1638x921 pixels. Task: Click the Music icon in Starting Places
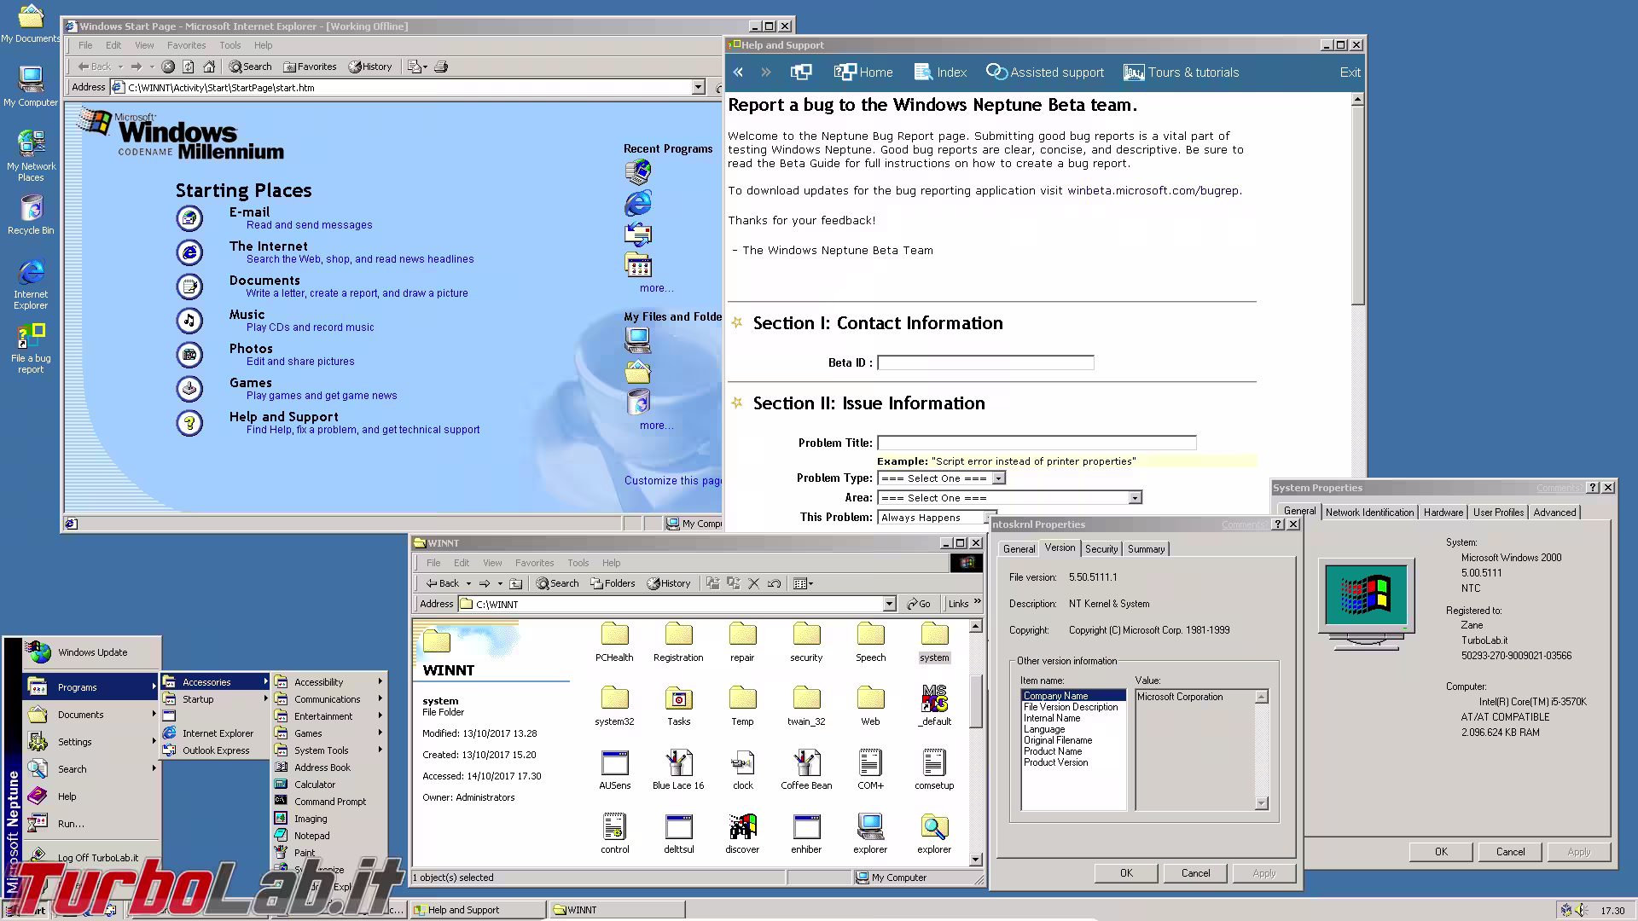tap(189, 321)
